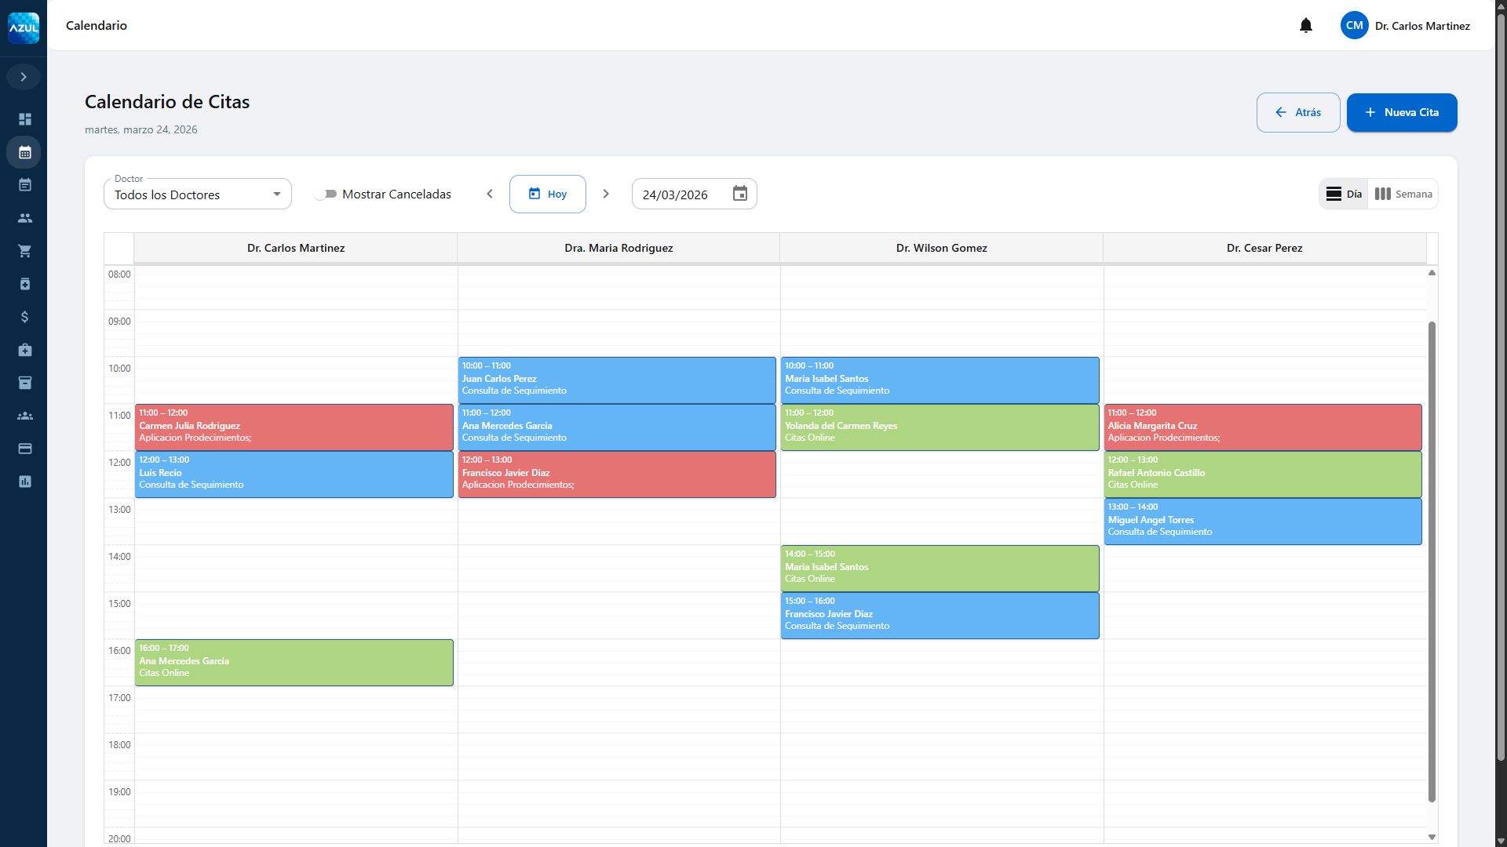Open the Patients section via people icon
1507x847 pixels.
click(x=24, y=218)
